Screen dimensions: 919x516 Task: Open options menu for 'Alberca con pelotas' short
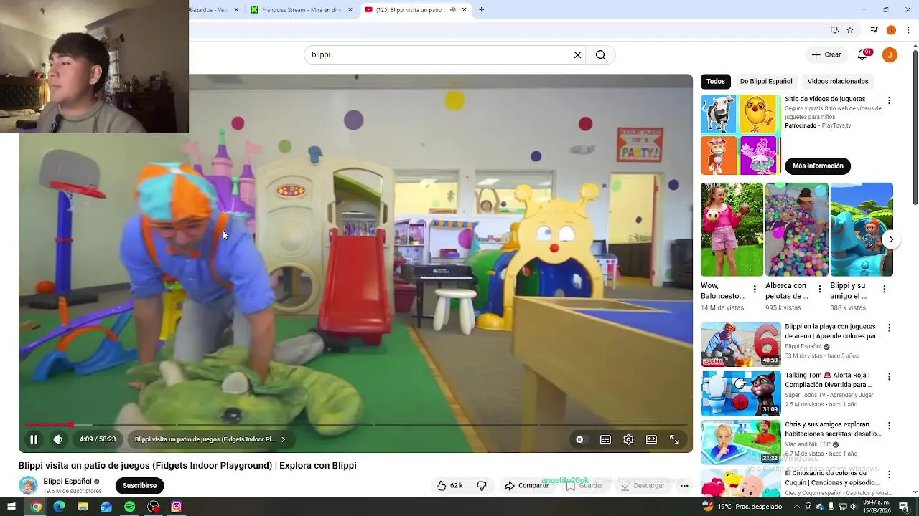[819, 289]
